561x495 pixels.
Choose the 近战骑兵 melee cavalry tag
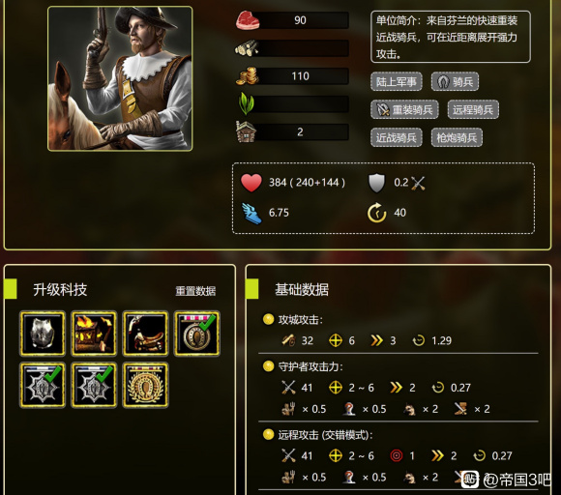coord(397,137)
